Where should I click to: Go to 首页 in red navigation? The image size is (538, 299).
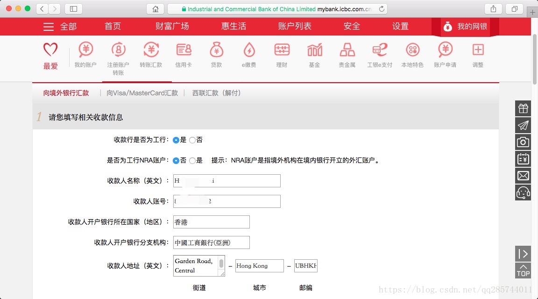click(113, 27)
